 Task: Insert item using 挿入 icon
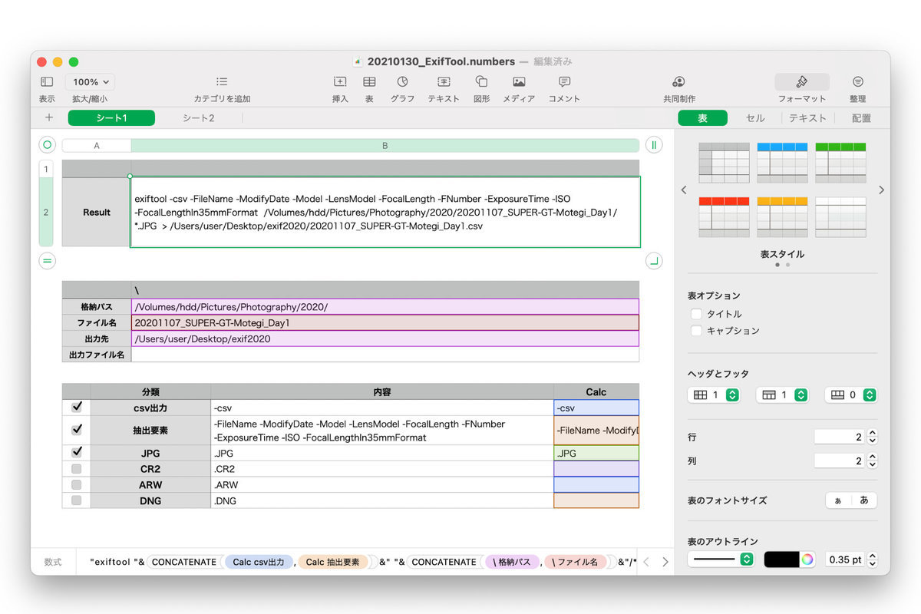[340, 81]
